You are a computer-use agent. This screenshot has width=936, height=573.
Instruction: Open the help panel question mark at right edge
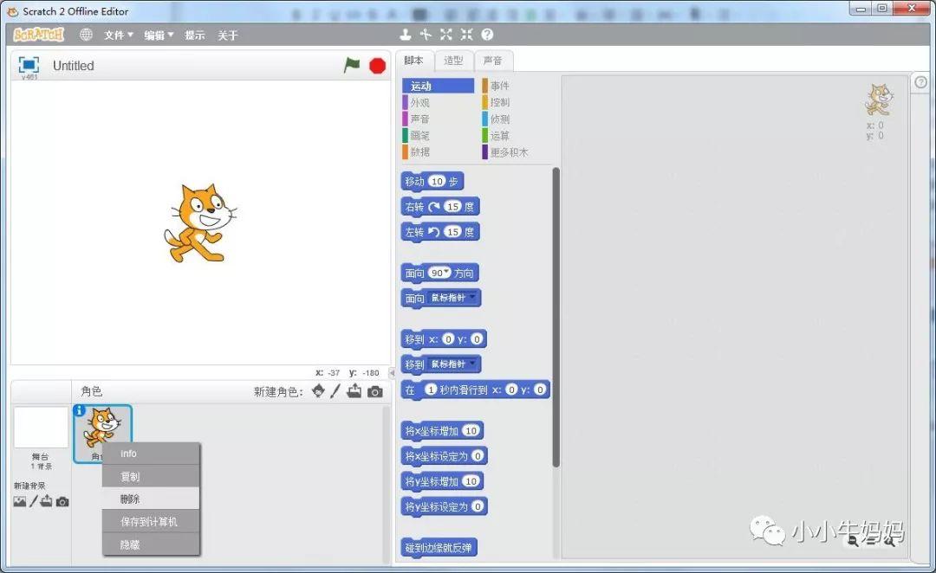921,82
